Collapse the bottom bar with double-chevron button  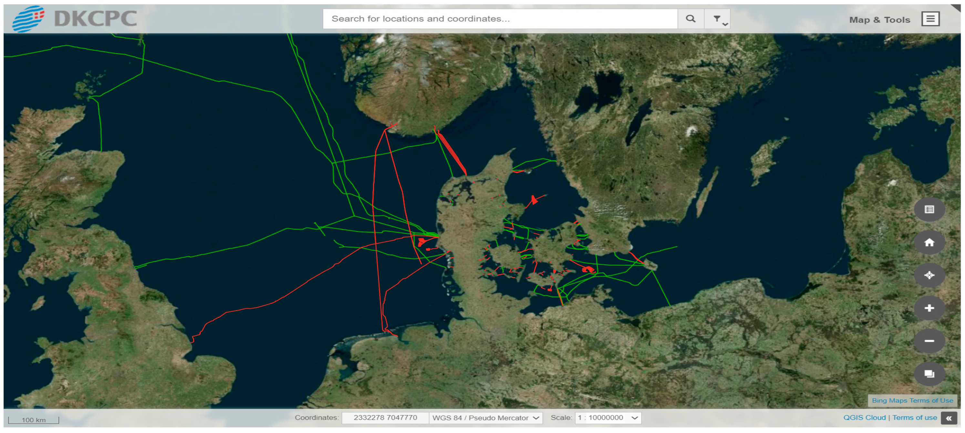[949, 418]
